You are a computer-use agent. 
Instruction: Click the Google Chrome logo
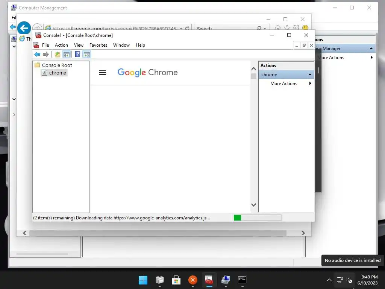pyautogui.click(x=147, y=73)
